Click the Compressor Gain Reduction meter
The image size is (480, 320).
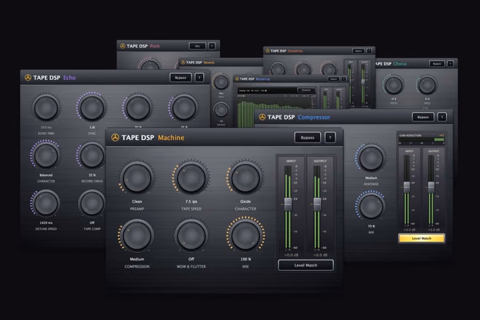[421, 139]
